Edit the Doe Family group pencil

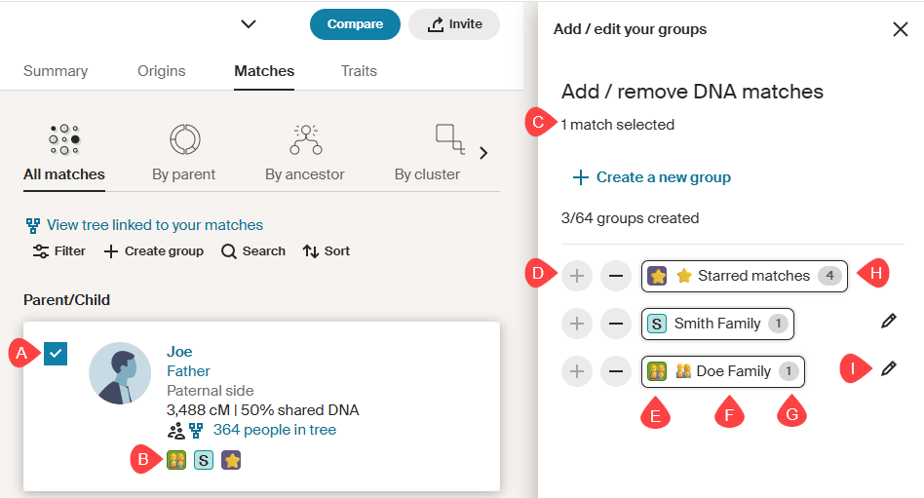[x=887, y=368]
